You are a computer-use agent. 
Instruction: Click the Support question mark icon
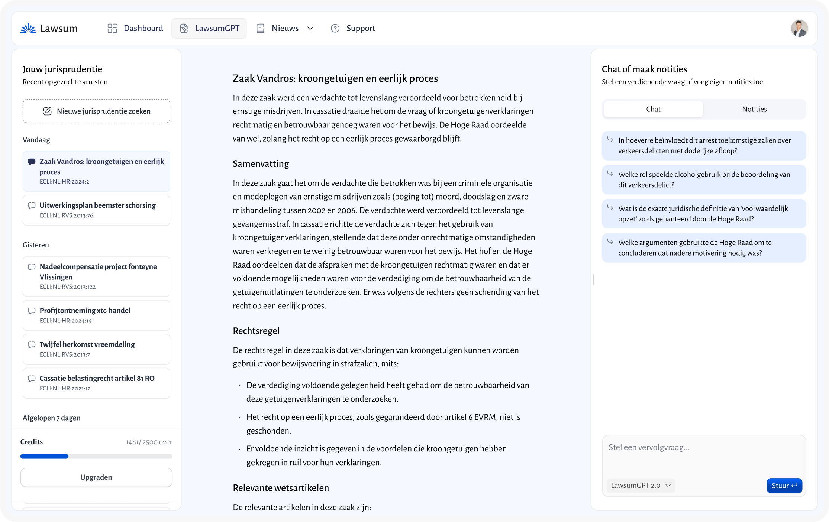335,28
